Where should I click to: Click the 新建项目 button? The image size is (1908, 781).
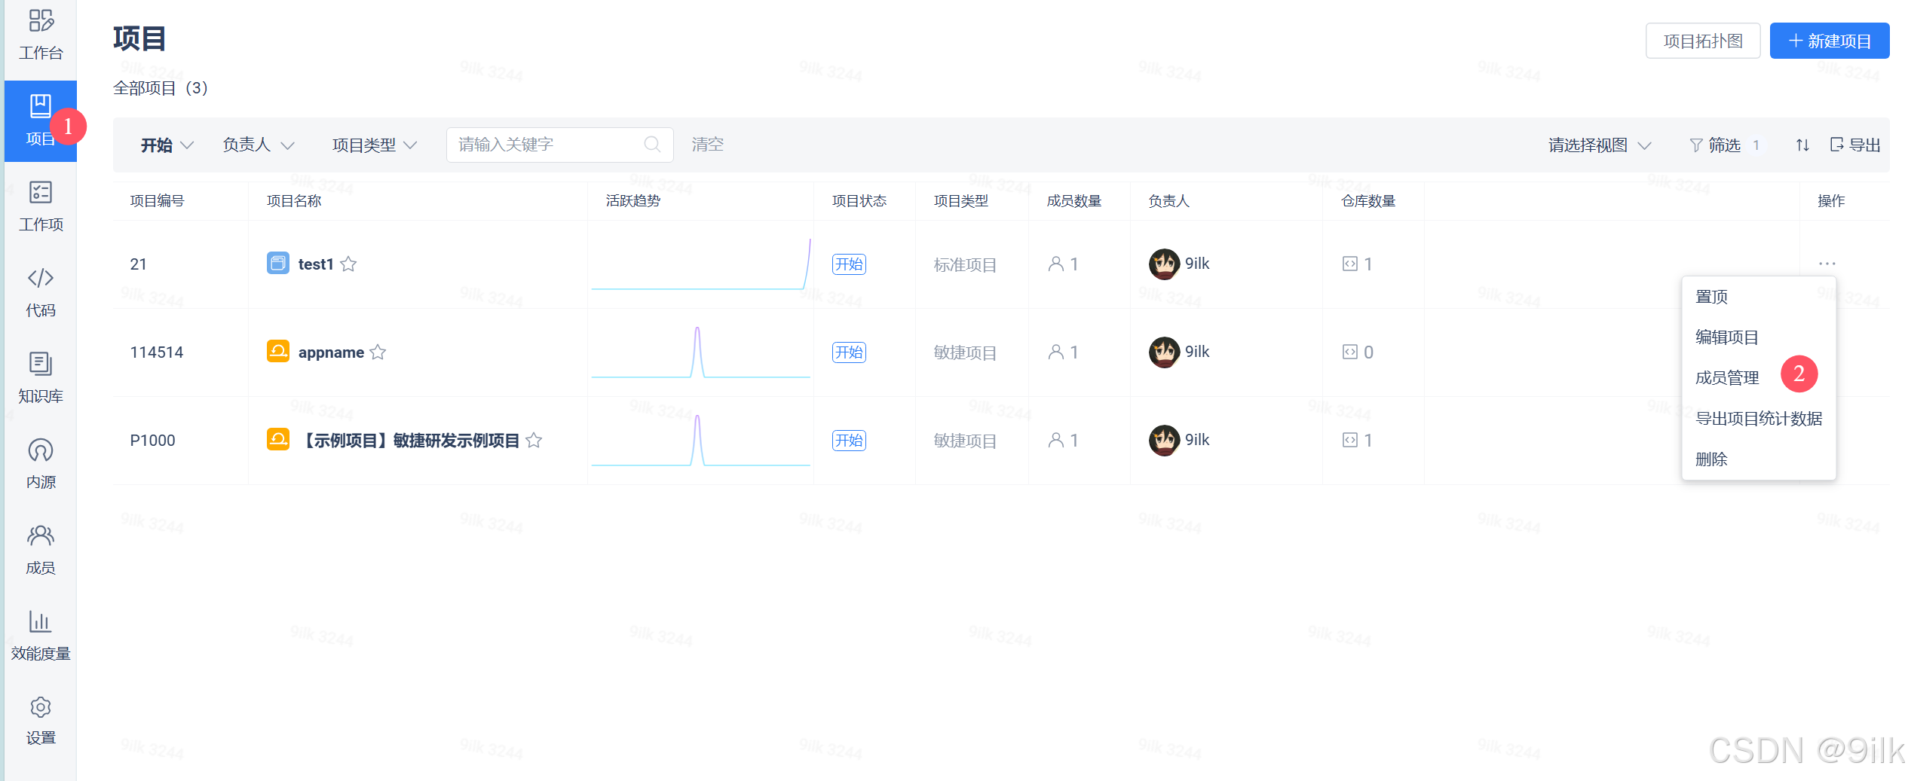[x=1830, y=41]
